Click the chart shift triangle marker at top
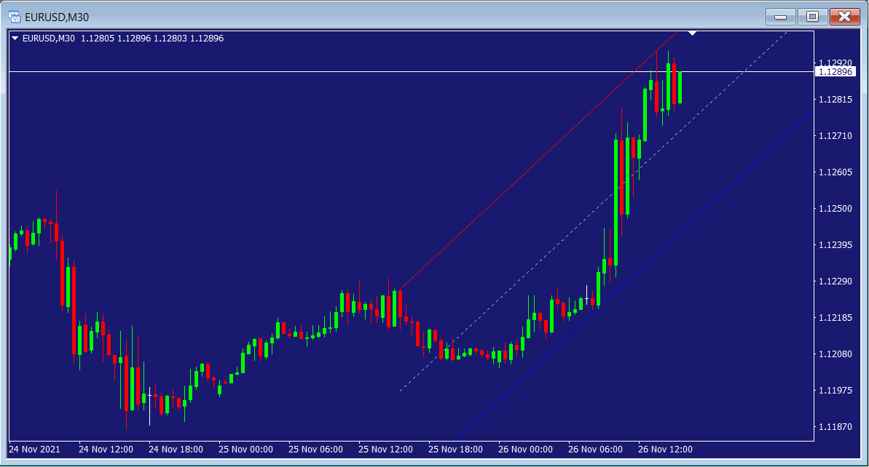Screen dimensions: 869x467 tap(692, 33)
